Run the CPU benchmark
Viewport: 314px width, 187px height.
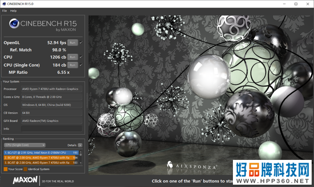click(x=73, y=57)
